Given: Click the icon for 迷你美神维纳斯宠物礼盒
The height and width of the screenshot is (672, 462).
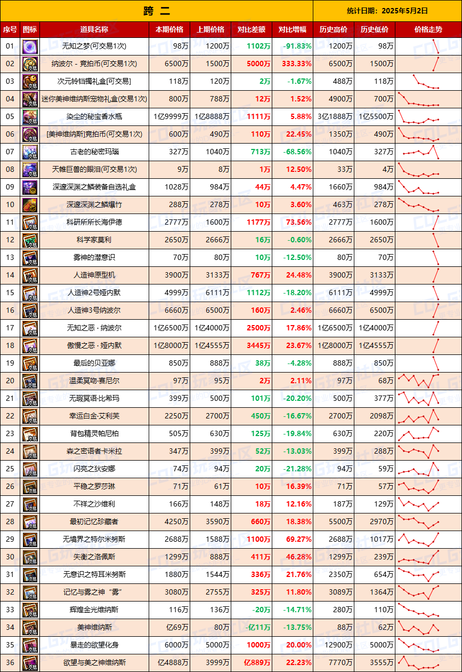Looking at the screenshot, I should [30, 99].
